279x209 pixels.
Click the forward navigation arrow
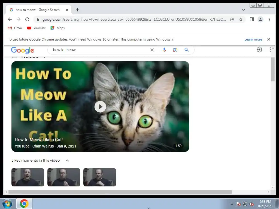point(19,19)
